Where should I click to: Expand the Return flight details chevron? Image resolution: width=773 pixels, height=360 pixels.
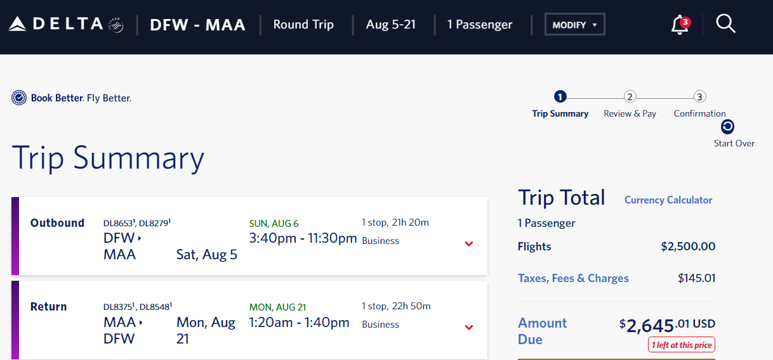click(x=469, y=328)
